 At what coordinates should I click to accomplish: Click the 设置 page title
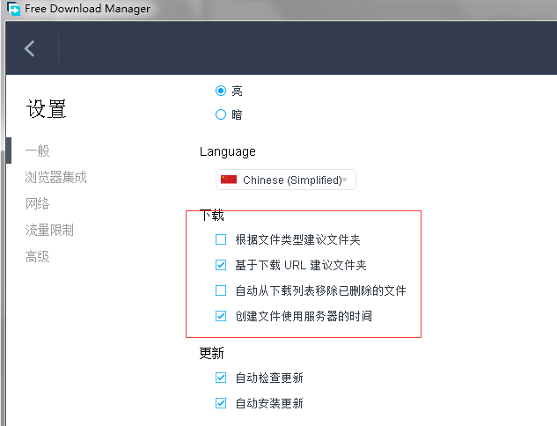46,109
